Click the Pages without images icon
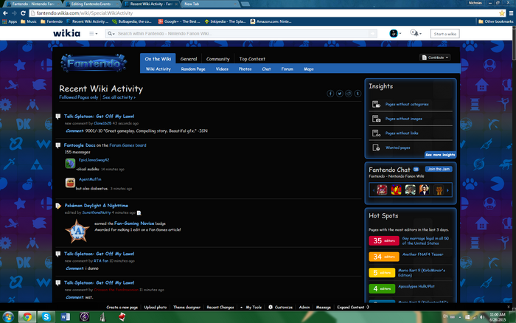This screenshot has height=323, width=516. (x=376, y=119)
